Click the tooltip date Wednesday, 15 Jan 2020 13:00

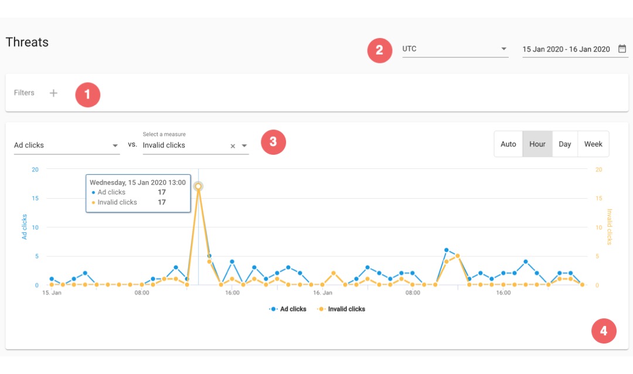[138, 182]
